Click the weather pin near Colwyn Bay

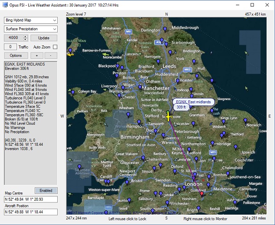[73, 93]
